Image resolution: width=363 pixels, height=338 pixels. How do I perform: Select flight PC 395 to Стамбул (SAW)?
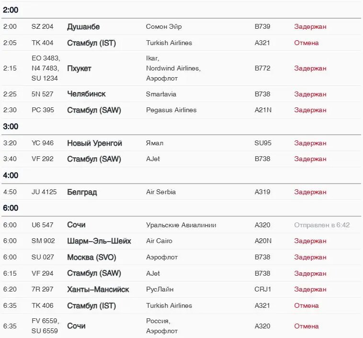181,110
